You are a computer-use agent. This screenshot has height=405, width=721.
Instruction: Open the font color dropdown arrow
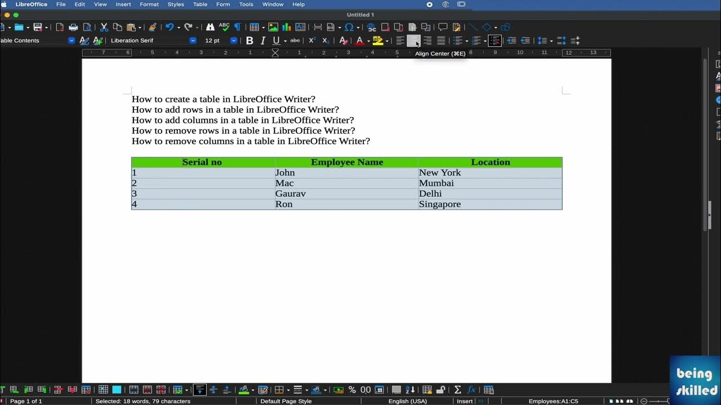pyautogui.click(x=368, y=40)
